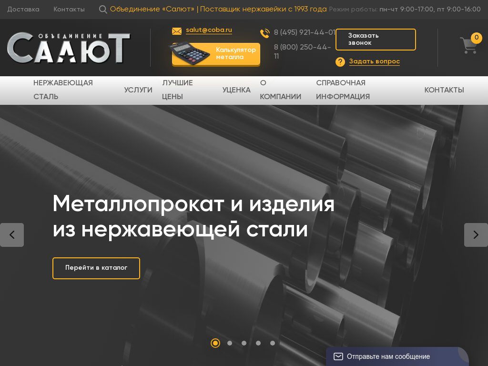Open the О компании menu item
Viewport: 488px width, 366px height.
[280, 90]
